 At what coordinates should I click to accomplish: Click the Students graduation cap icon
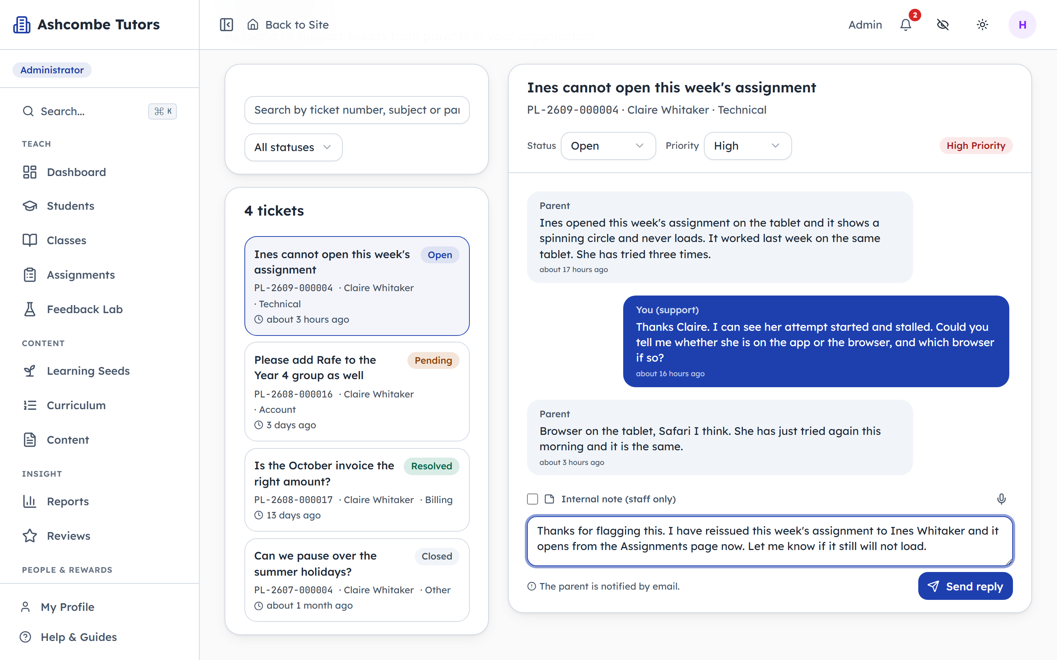coord(30,206)
